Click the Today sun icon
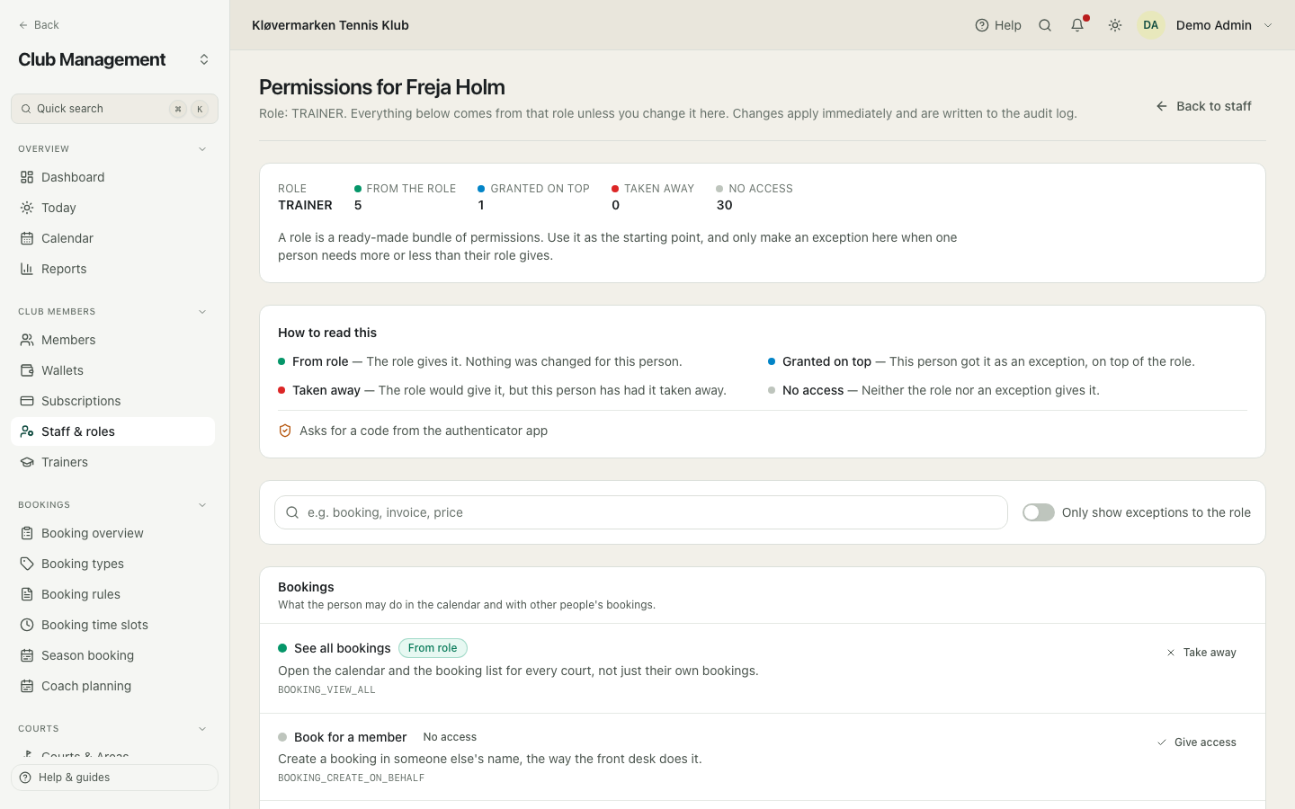Viewport: 1295px width, 809px height. pos(27,208)
